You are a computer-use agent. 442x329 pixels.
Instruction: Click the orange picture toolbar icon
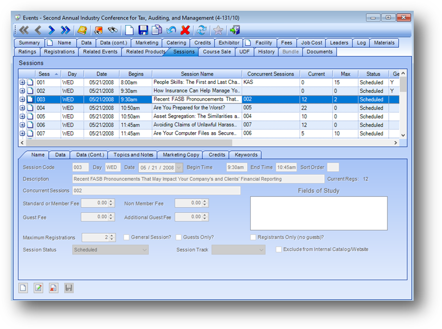tap(98, 30)
